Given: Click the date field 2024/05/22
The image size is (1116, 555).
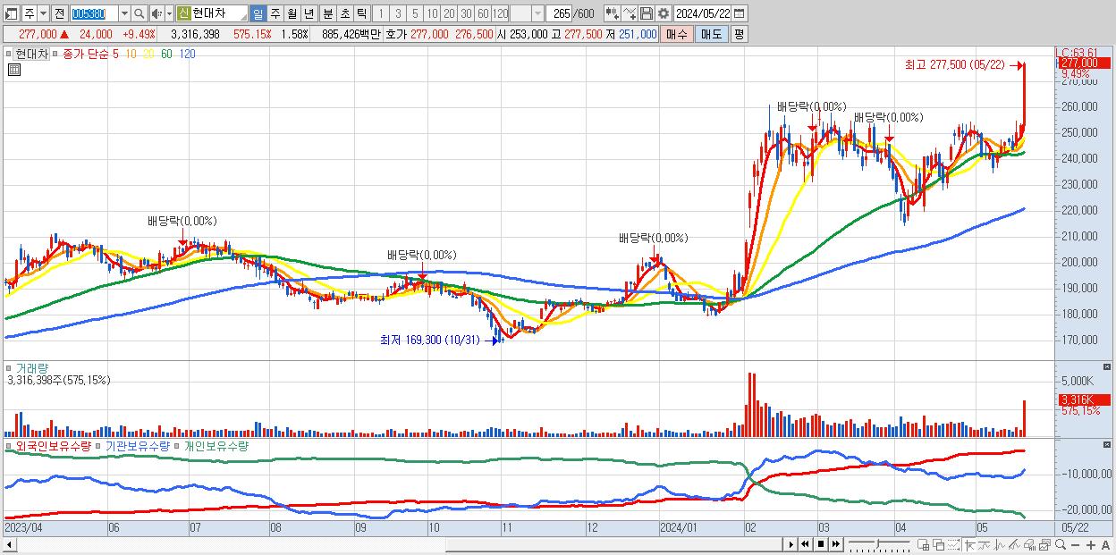Looking at the screenshot, I should click(702, 13).
